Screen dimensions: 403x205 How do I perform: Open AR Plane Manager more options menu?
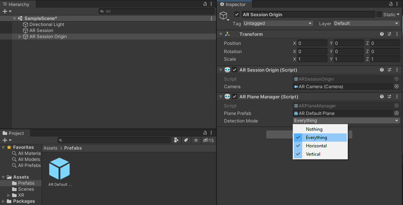tap(397, 97)
